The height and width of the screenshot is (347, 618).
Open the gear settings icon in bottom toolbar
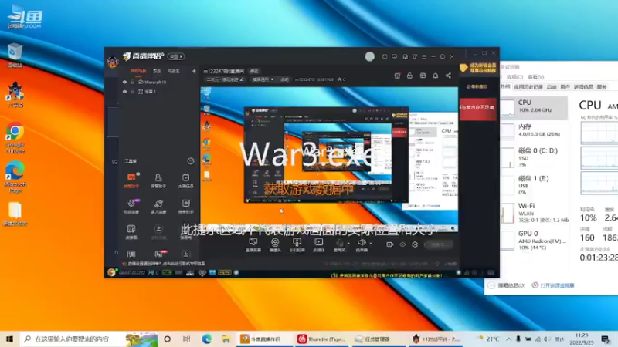[x=415, y=244]
